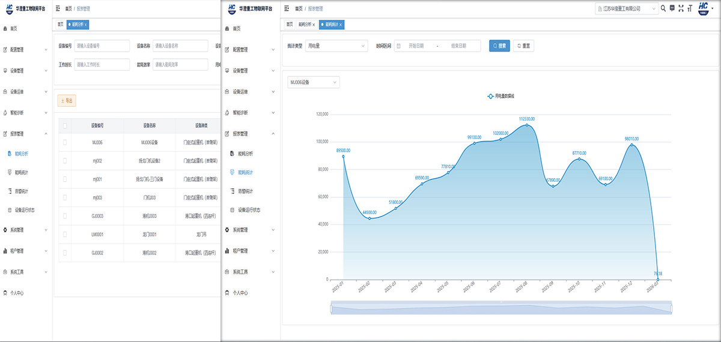Screen dimensions: 721x342
Task: Select 能耗统计 in left window sidebar
Action: (x=22, y=172)
